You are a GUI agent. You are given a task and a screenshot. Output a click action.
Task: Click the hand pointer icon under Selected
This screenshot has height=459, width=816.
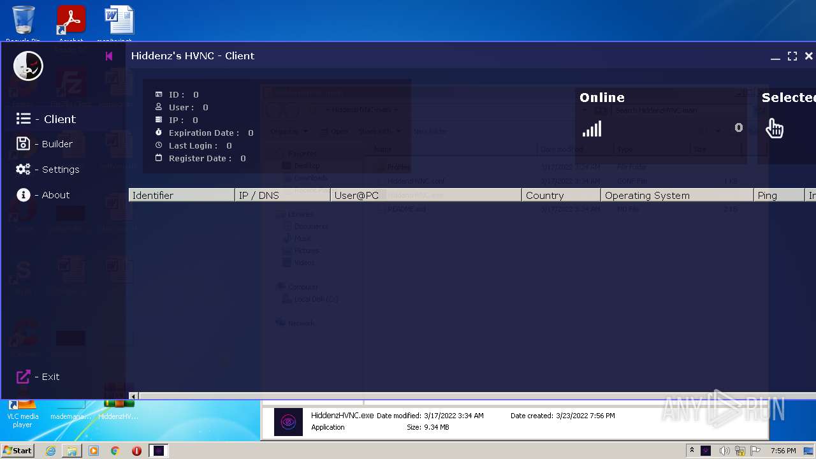775,128
